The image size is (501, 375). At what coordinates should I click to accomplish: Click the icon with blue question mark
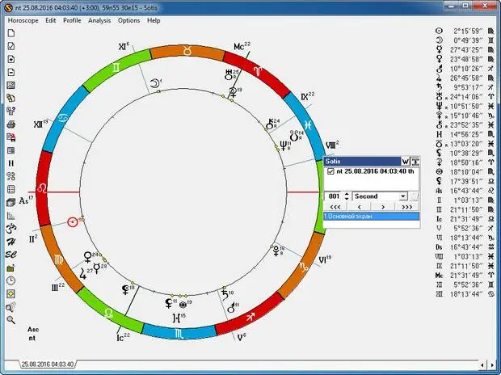coord(11,111)
